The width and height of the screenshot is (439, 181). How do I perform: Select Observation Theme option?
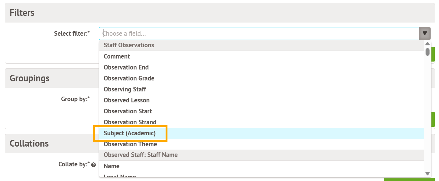click(x=130, y=144)
